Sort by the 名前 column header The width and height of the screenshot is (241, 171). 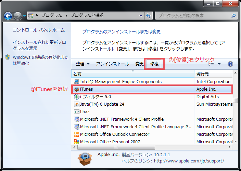click(x=133, y=74)
